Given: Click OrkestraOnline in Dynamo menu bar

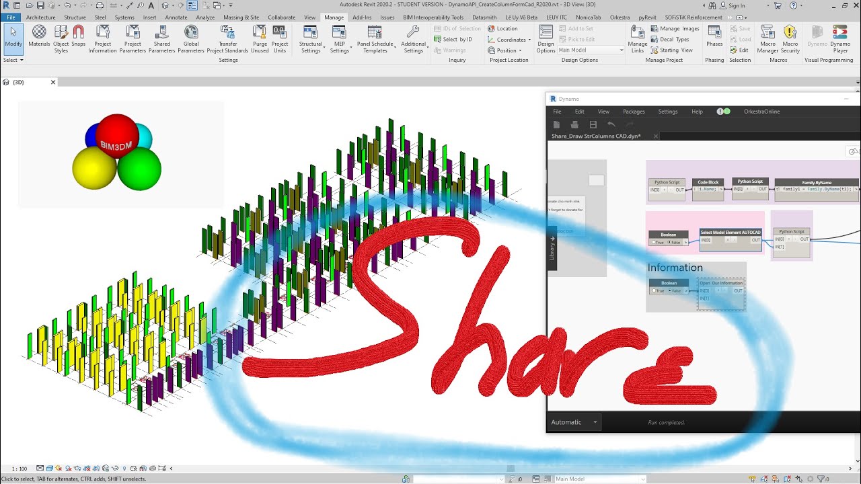Looking at the screenshot, I should pyautogui.click(x=761, y=112).
